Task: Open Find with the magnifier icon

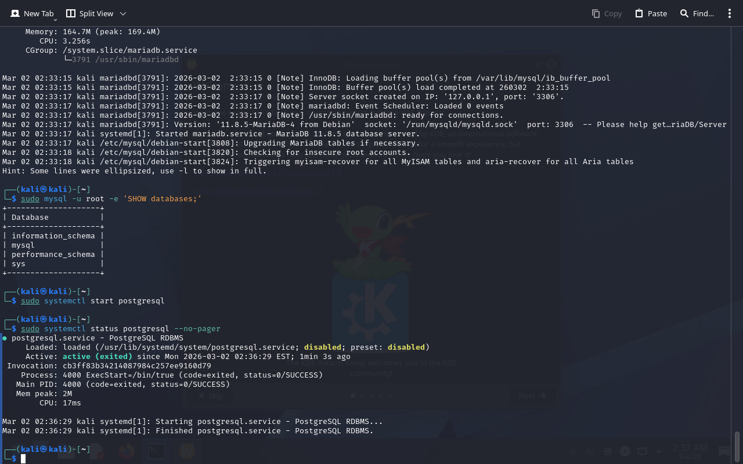Action: tap(684, 13)
